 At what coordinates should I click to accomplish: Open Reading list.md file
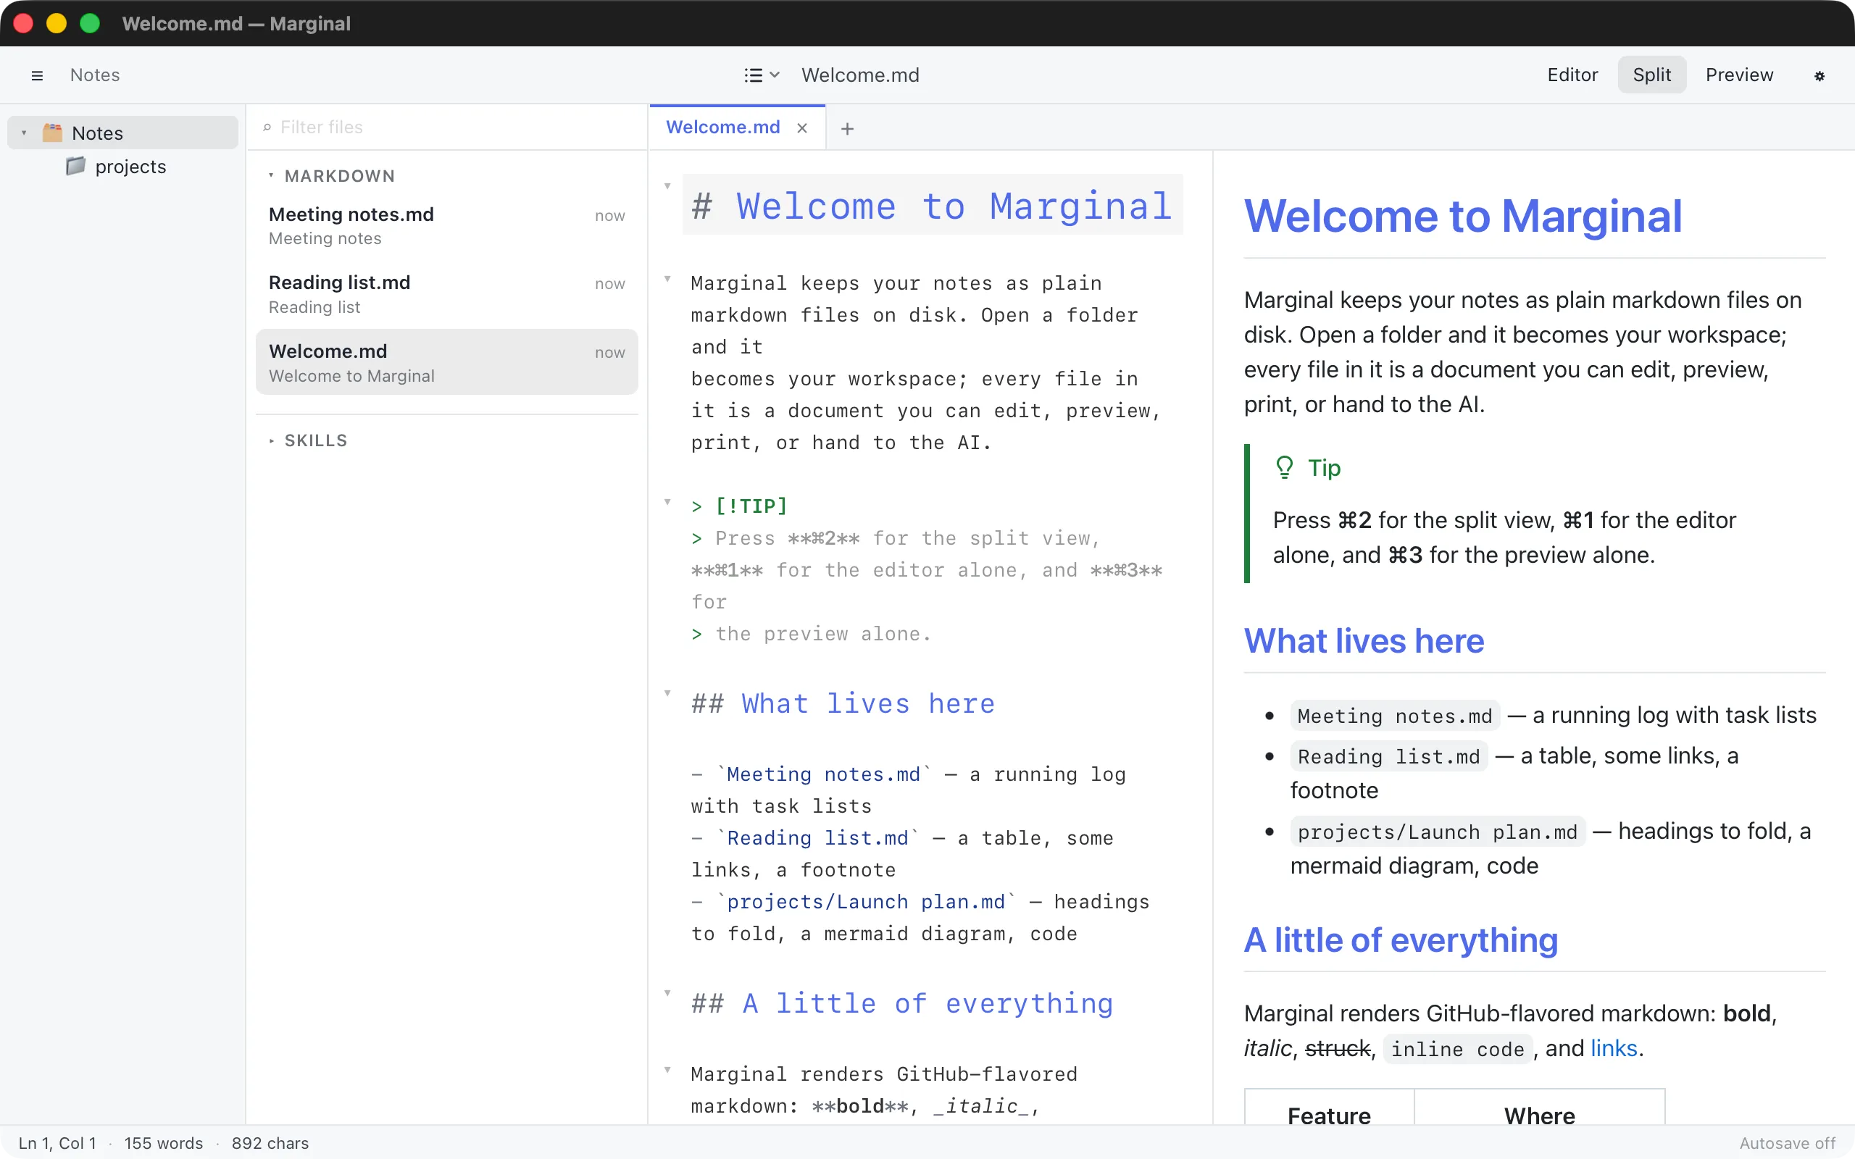(x=447, y=293)
